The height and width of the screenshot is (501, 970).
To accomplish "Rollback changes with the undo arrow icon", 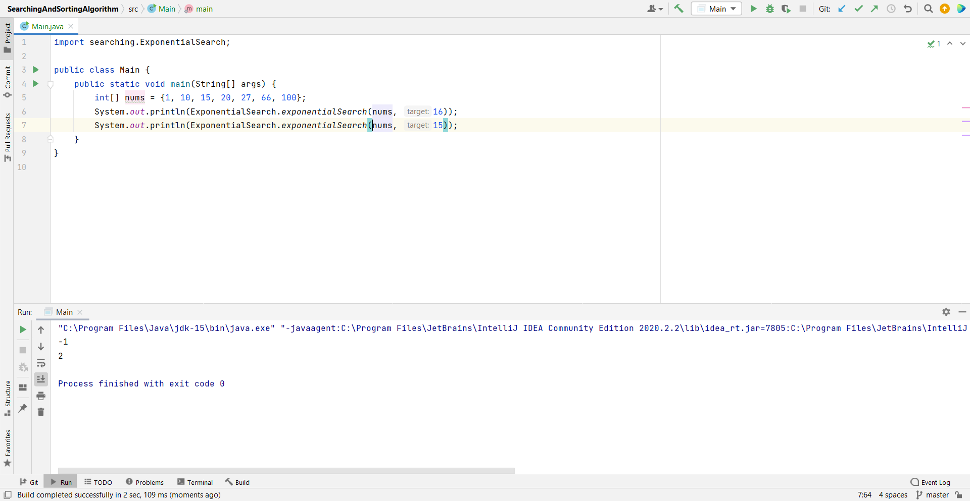I will 908,9.
